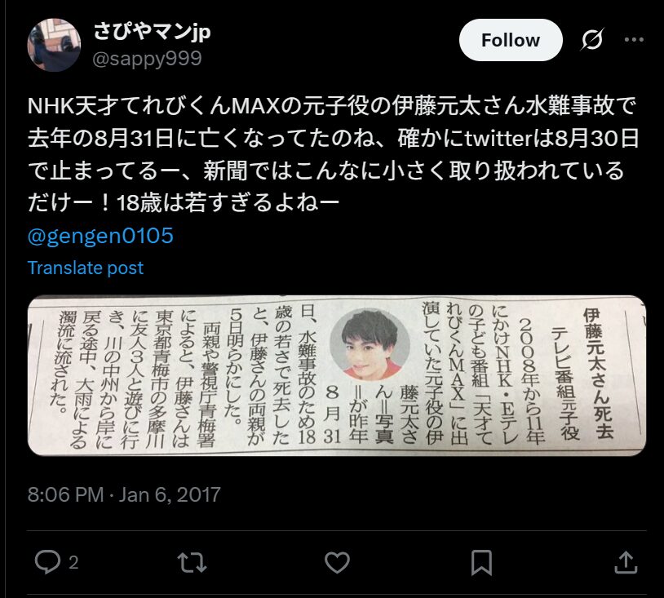The width and height of the screenshot is (664, 598).
Task: Open the @gengen0105 mention link
Action: pyautogui.click(x=100, y=236)
